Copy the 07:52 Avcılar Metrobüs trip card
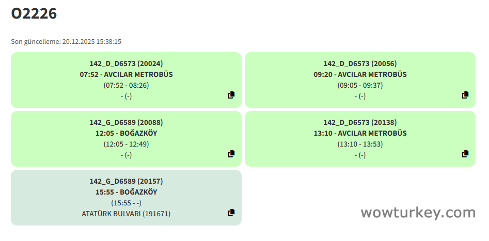 point(231,95)
